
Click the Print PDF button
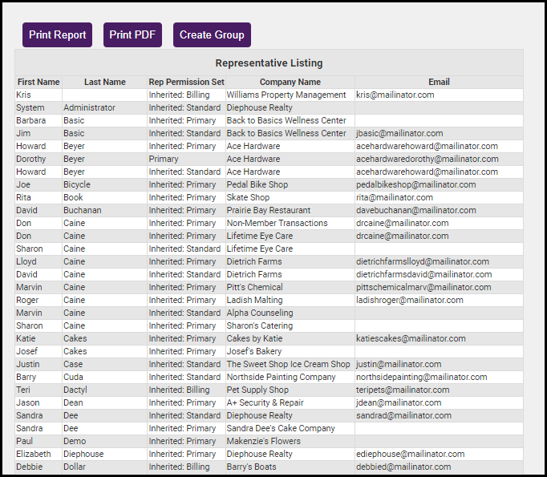132,34
